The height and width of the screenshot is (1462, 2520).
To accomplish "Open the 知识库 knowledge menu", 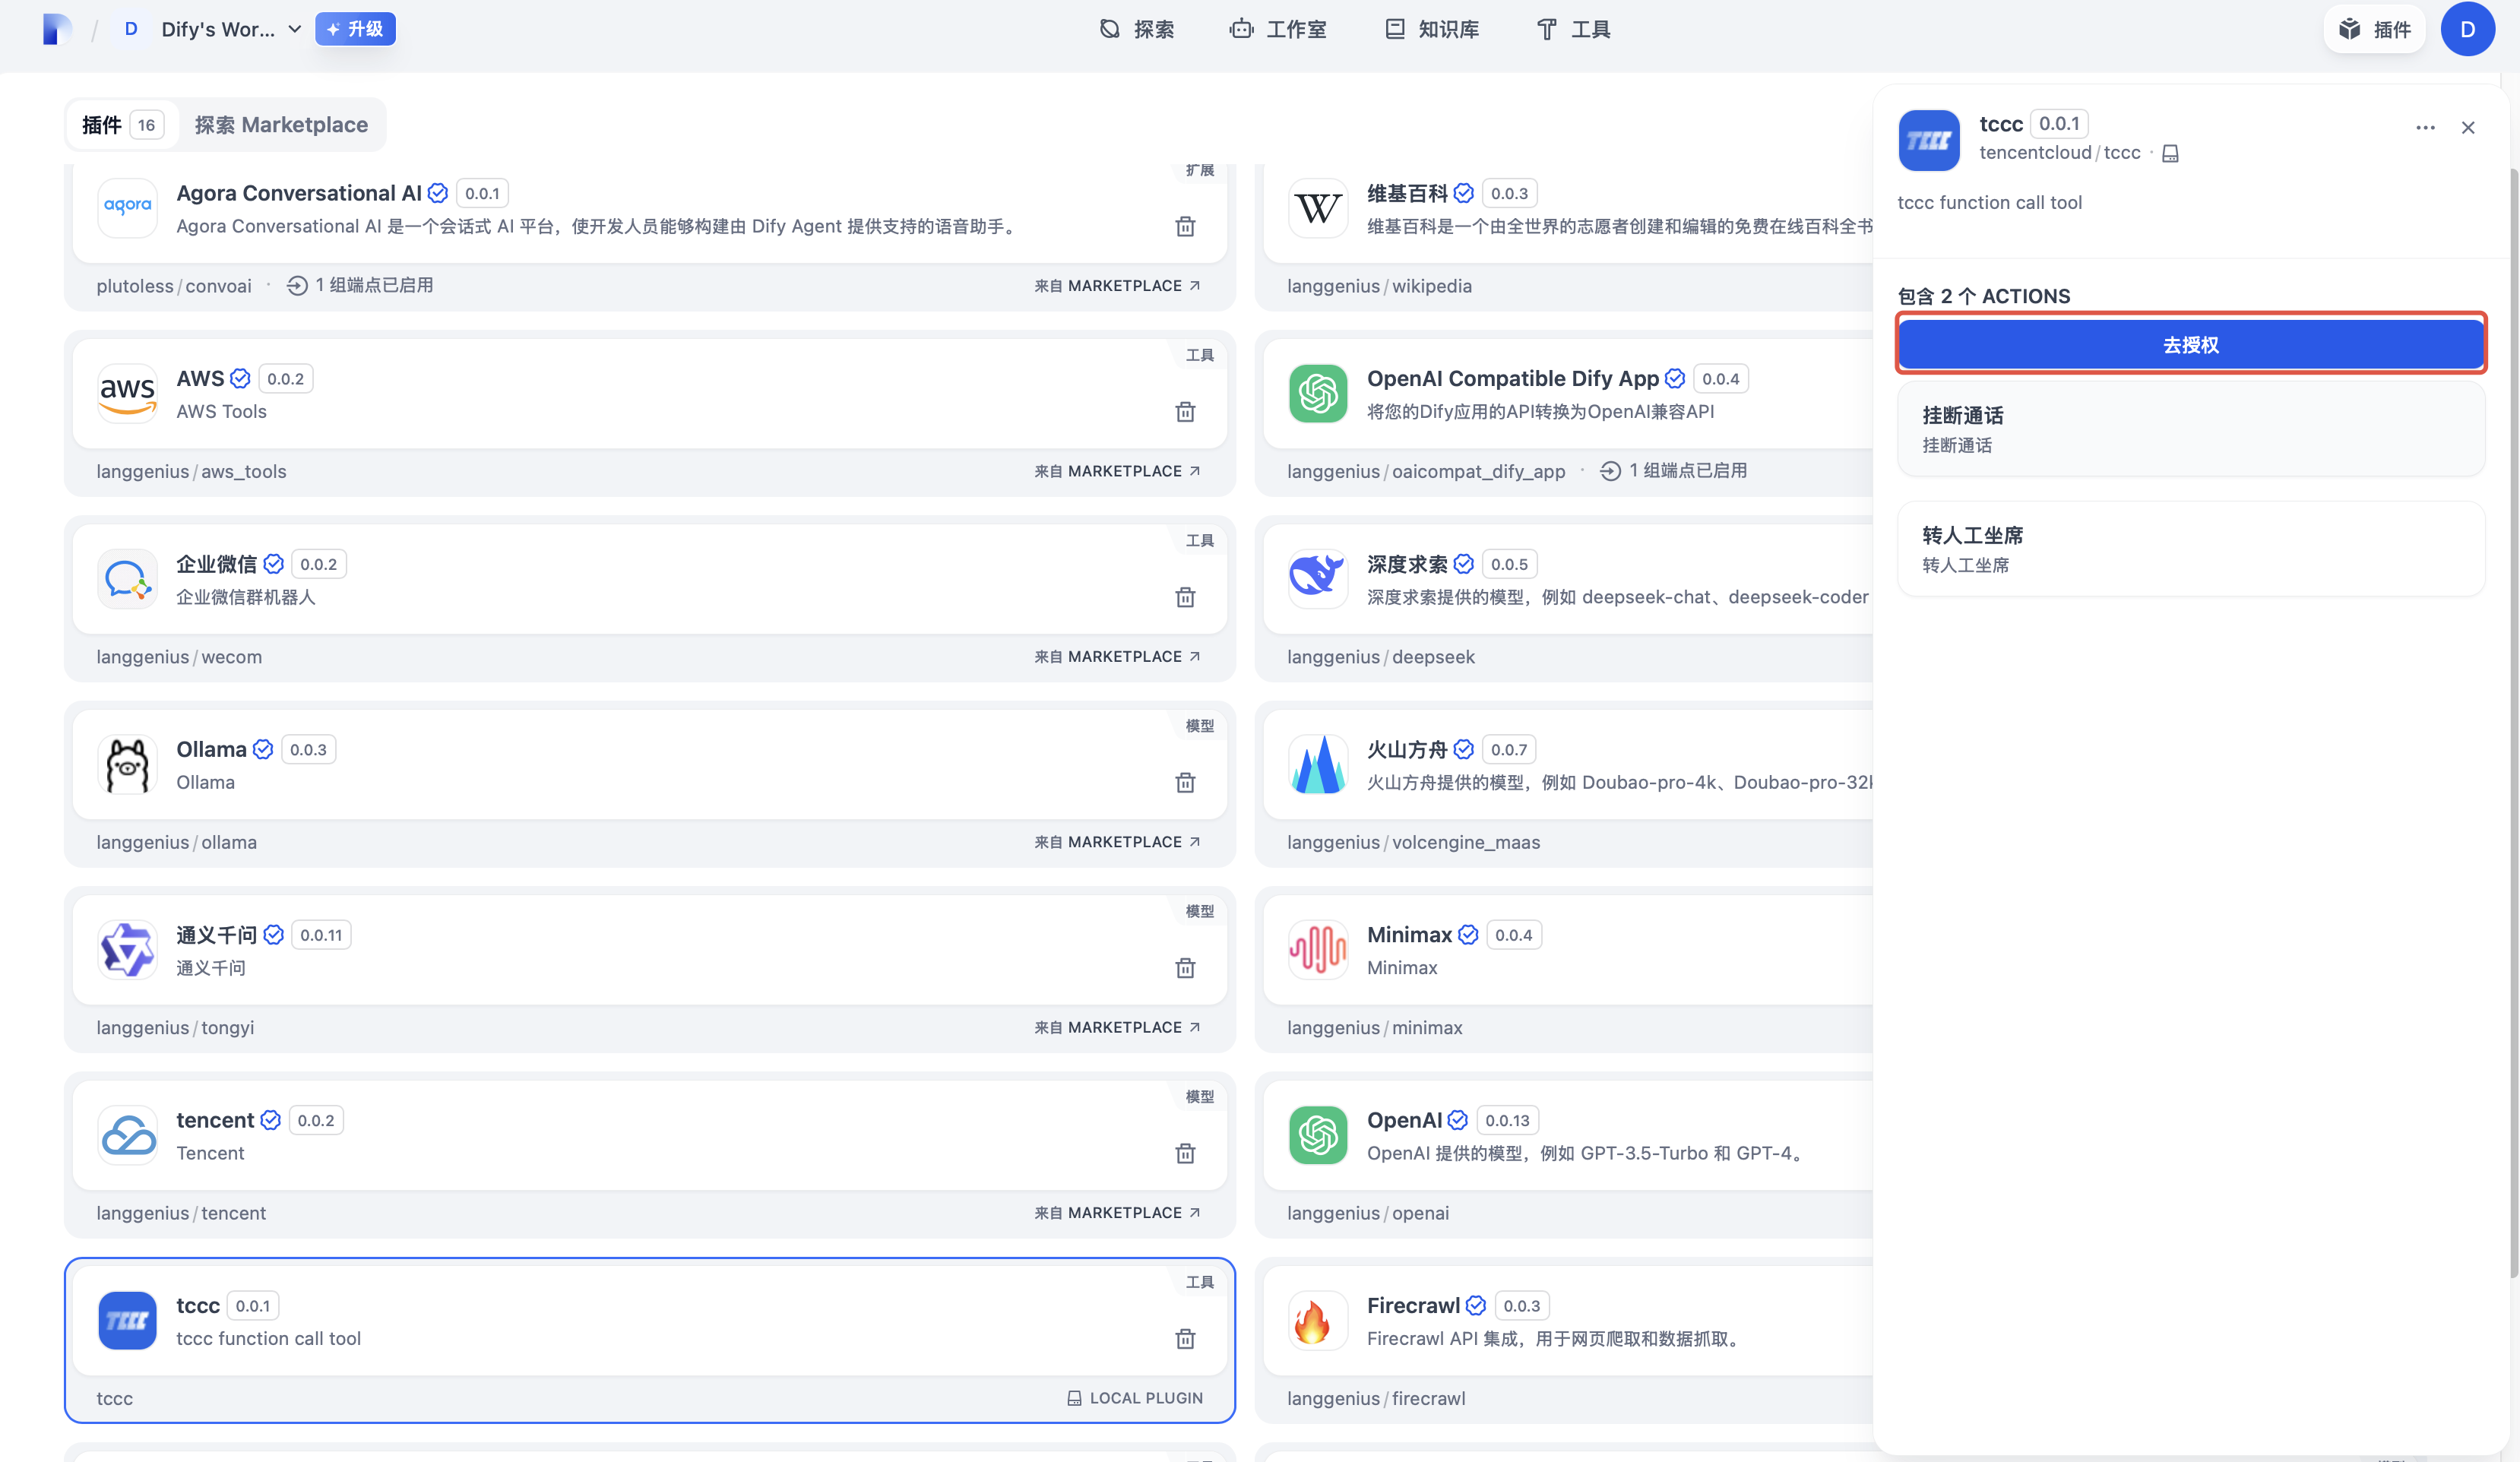I will pyautogui.click(x=1432, y=29).
